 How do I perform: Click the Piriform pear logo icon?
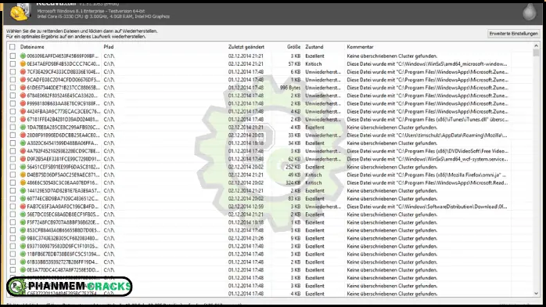tap(529, 12)
